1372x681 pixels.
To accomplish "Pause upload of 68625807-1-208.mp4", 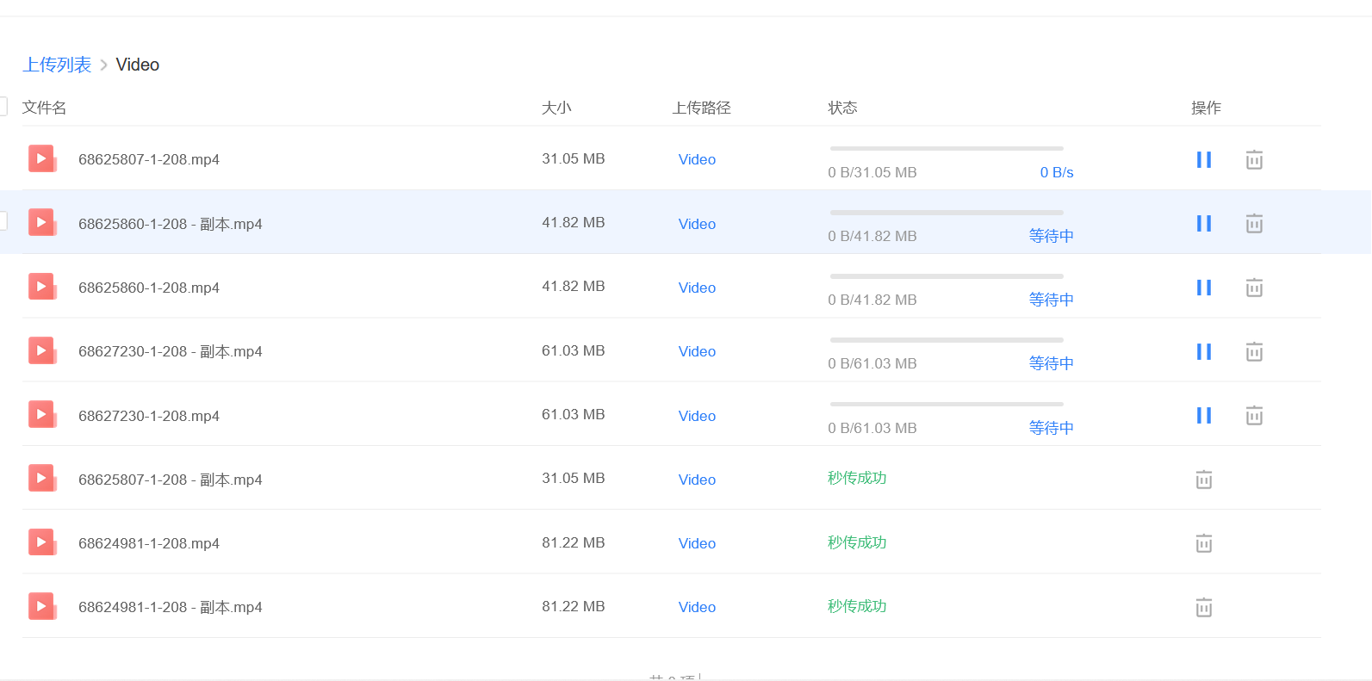I will (x=1203, y=159).
